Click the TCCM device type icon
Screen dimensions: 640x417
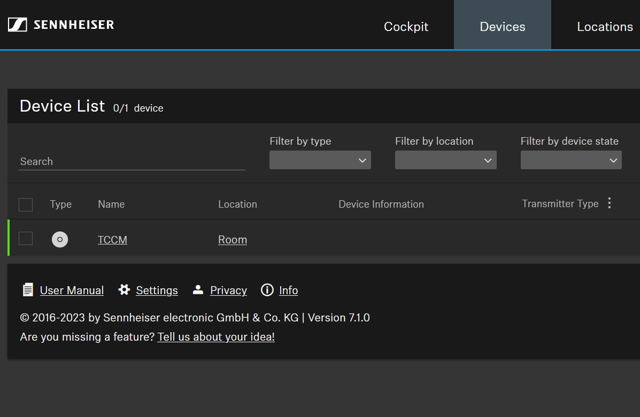(59, 239)
